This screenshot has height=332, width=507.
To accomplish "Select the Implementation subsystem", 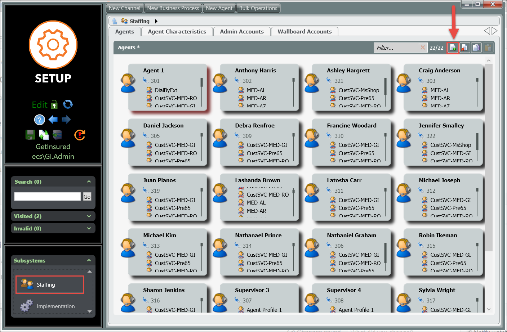I will [55, 306].
